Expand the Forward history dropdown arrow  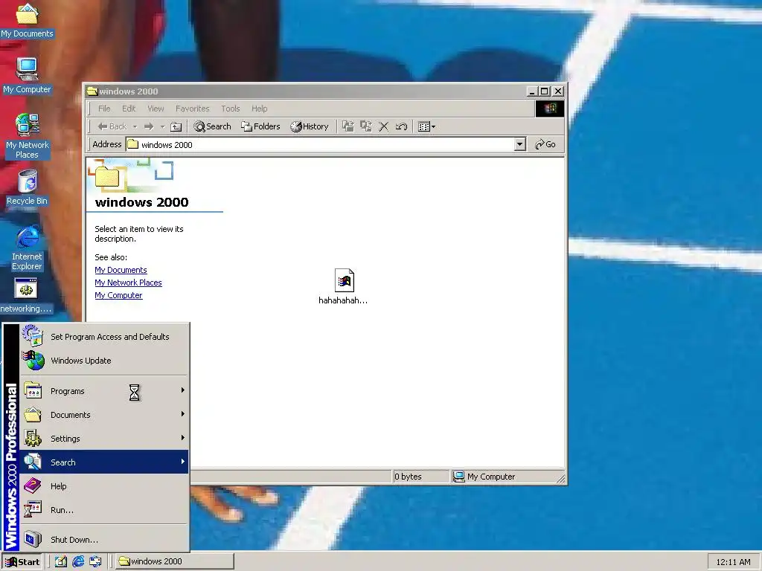162,126
